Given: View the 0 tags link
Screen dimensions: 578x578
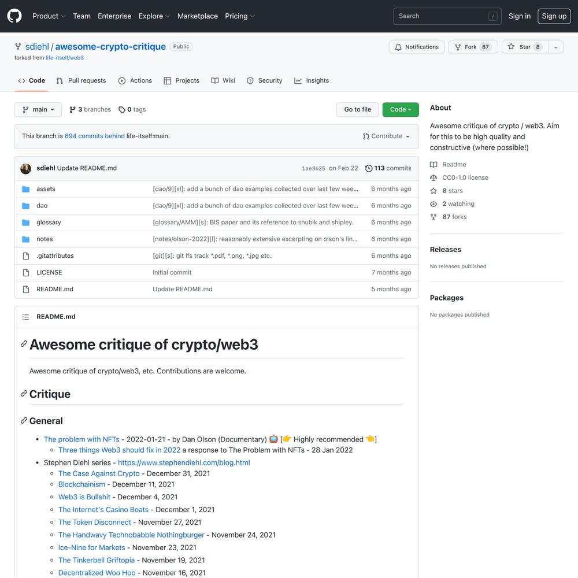Looking at the screenshot, I should (x=132, y=109).
